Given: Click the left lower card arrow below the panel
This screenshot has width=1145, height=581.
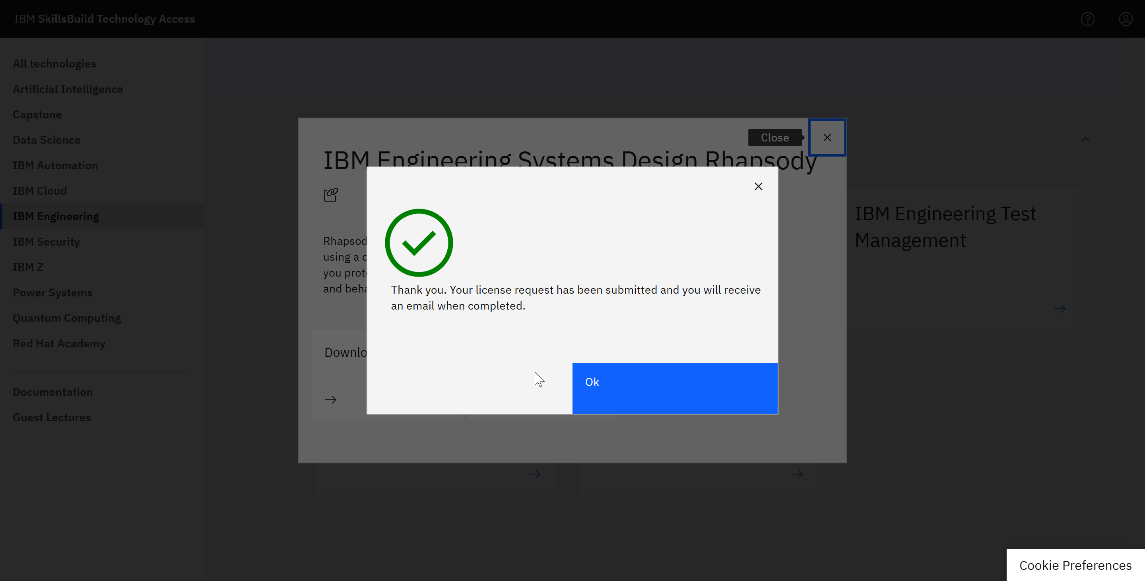Looking at the screenshot, I should point(534,474).
